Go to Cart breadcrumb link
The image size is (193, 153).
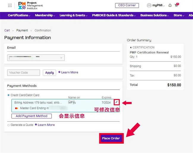(x=7, y=30)
